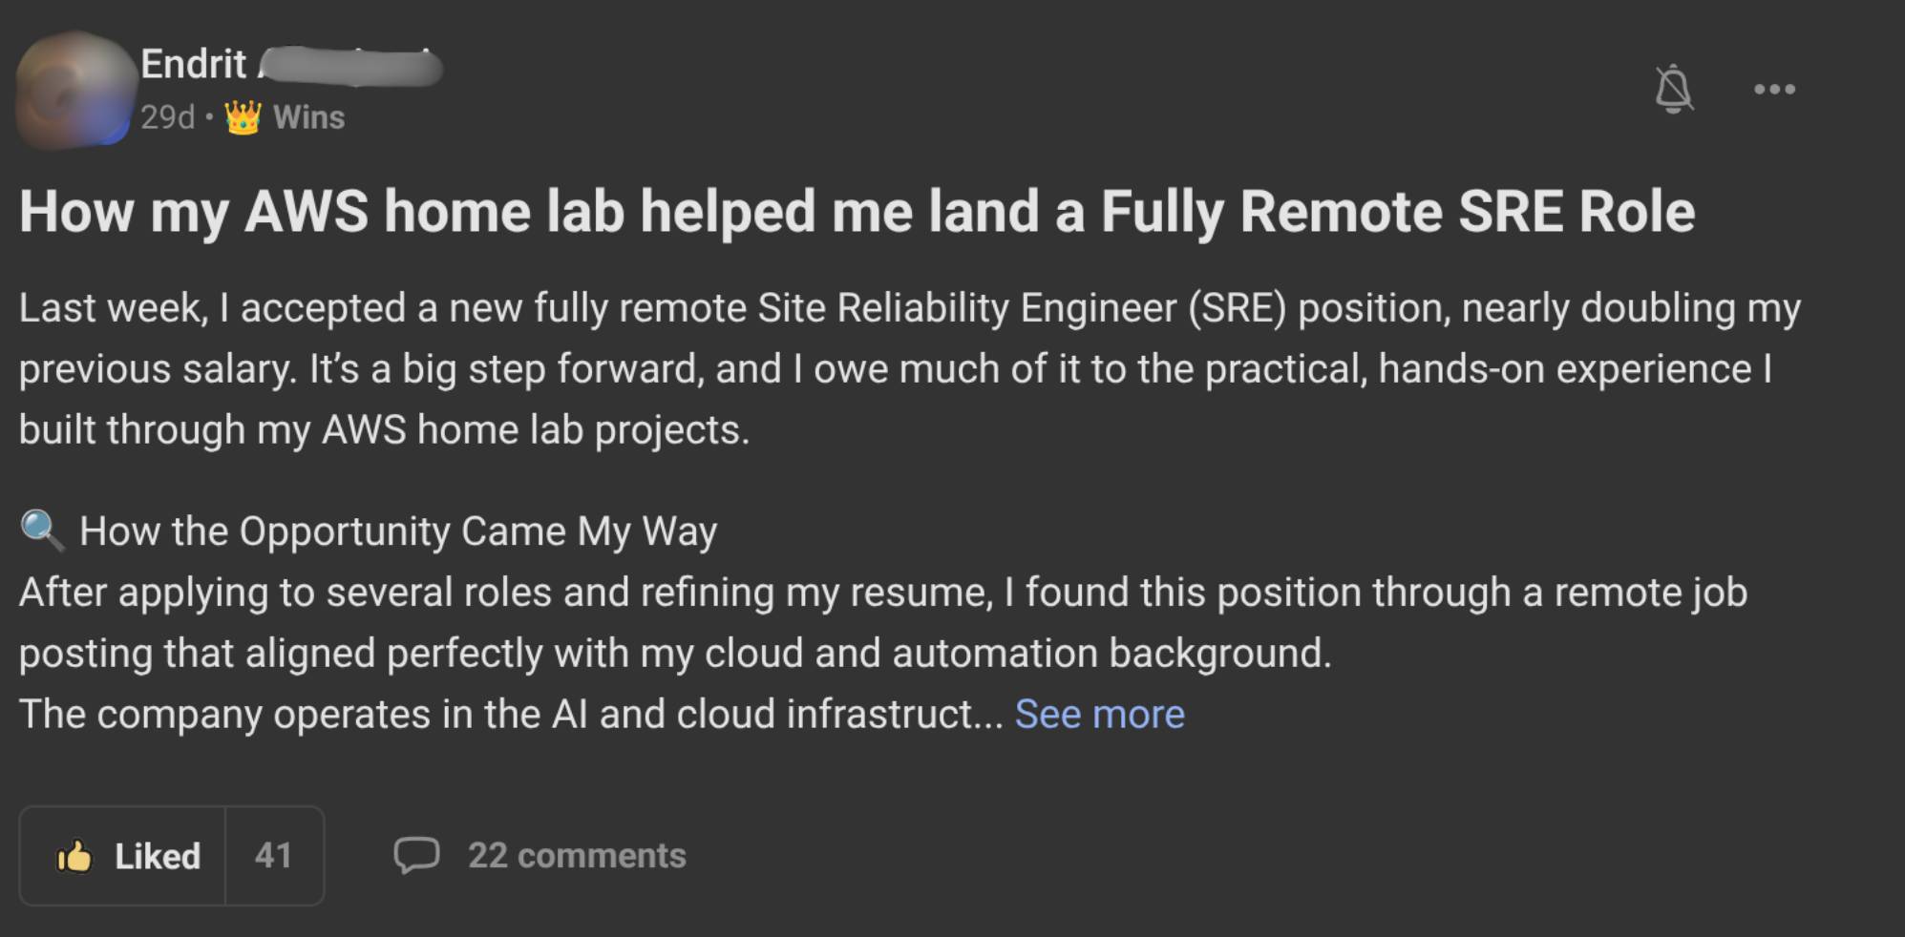Click the crown icon beside Wins
The height and width of the screenshot is (937, 1905).
[243, 117]
